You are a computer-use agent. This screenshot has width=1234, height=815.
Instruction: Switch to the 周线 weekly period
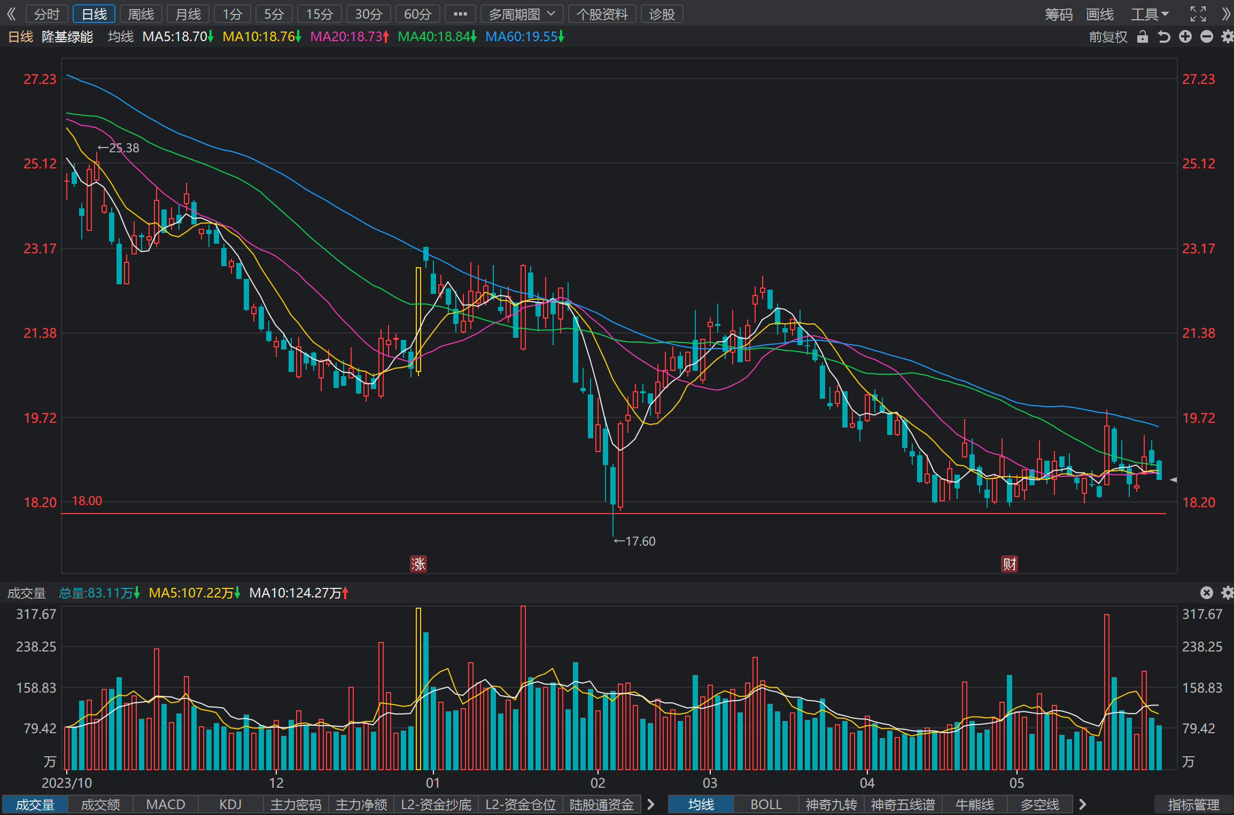tap(141, 14)
